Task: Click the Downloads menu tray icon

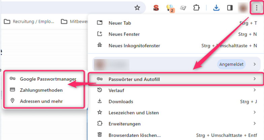Action: [100, 101]
